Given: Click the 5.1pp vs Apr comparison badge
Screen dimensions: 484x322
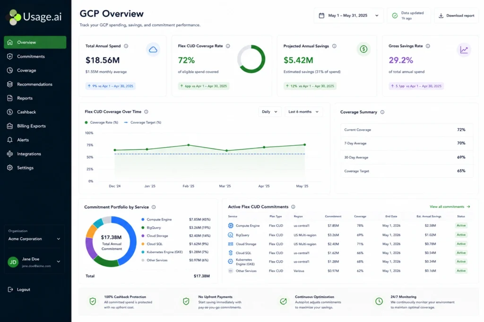Looking at the screenshot, I should 416,86.
